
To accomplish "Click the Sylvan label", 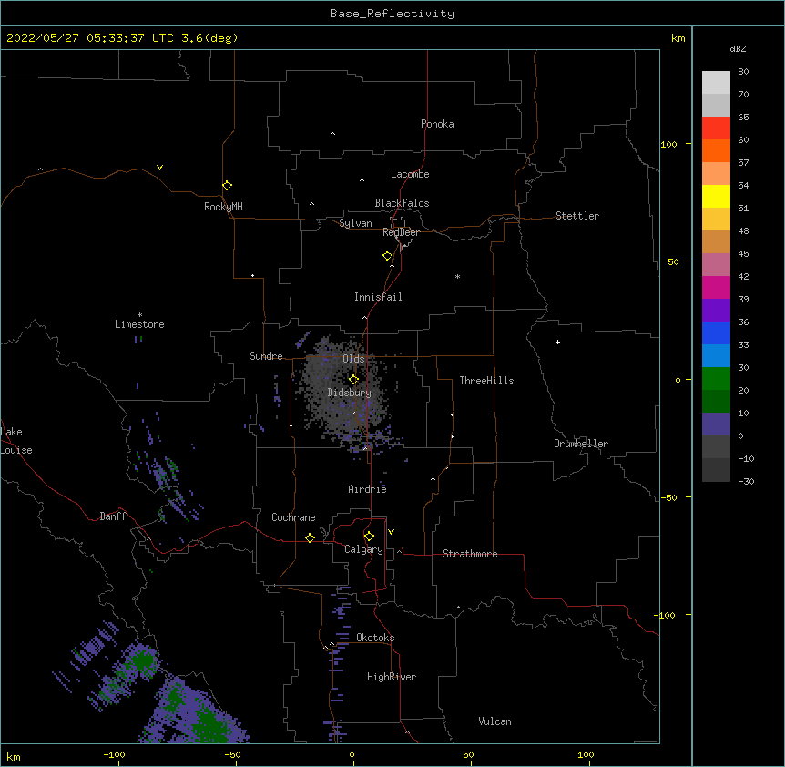I will [355, 223].
